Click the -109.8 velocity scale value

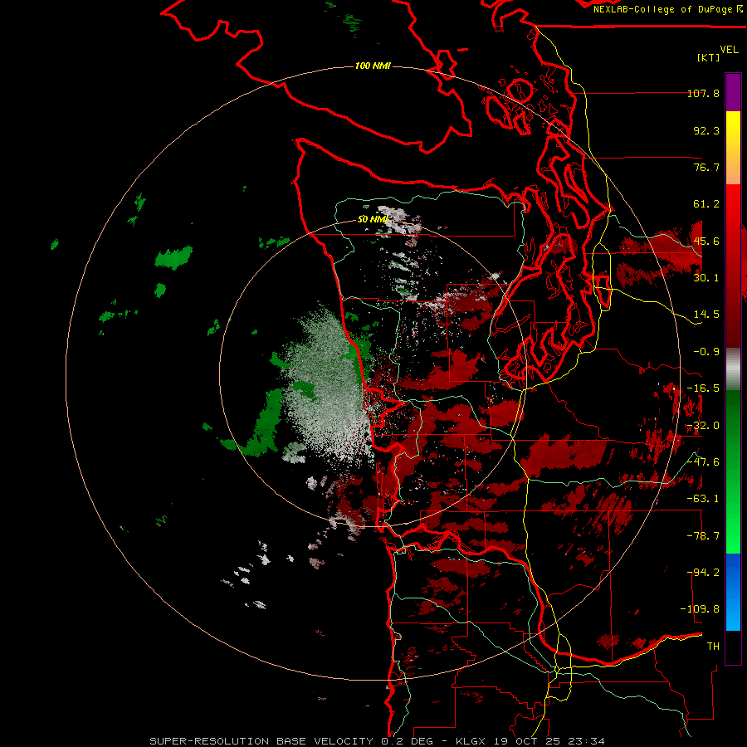[x=700, y=609]
